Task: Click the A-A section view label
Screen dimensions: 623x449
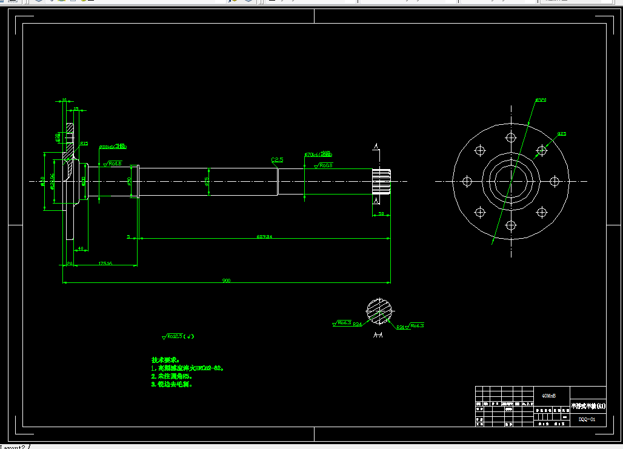Action: (x=378, y=335)
